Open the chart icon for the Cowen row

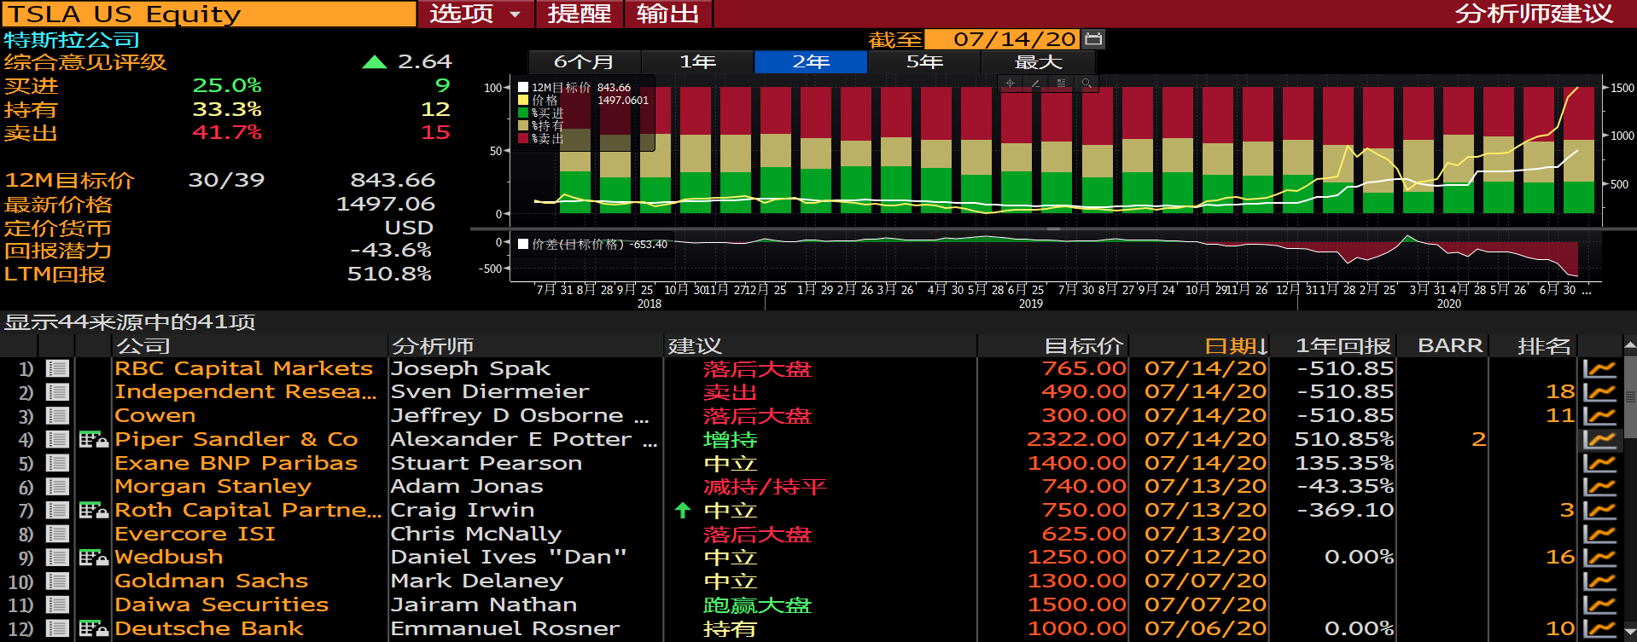(x=1600, y=415)
